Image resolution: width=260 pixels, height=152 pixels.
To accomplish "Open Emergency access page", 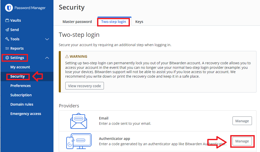I will tap(26, 114).
